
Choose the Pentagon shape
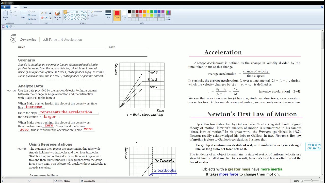[72, 15]
